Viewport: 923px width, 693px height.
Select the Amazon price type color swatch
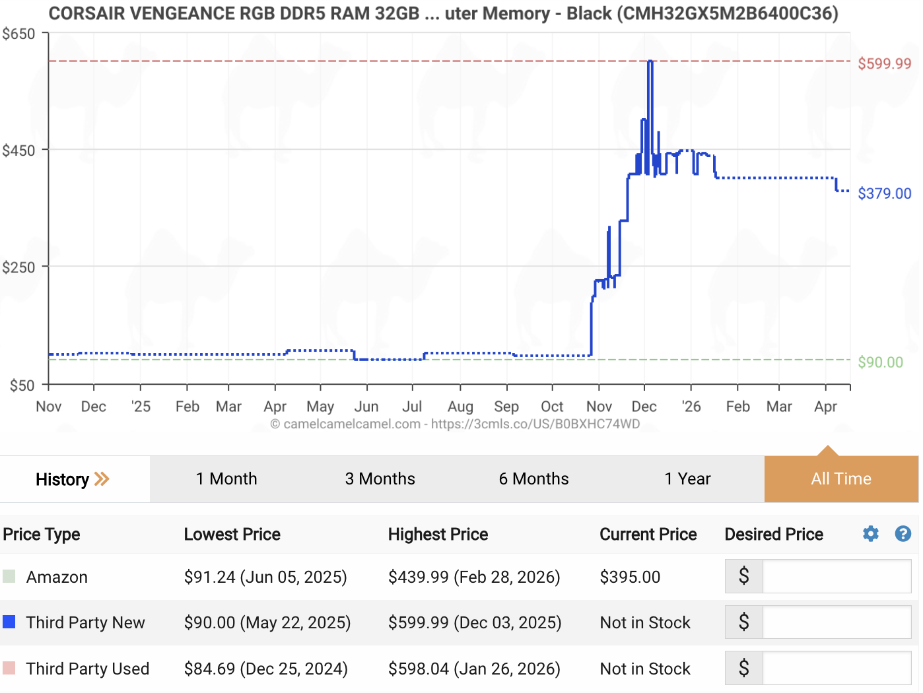pos(9,576)
